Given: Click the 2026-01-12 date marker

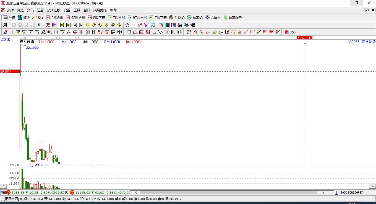Looking at the screenshot, I should (305, 38).
